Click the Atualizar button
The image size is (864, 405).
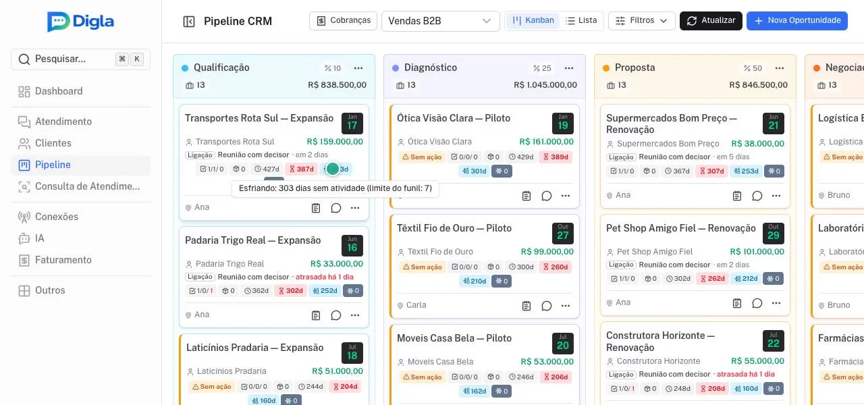[x=711, y=21]
